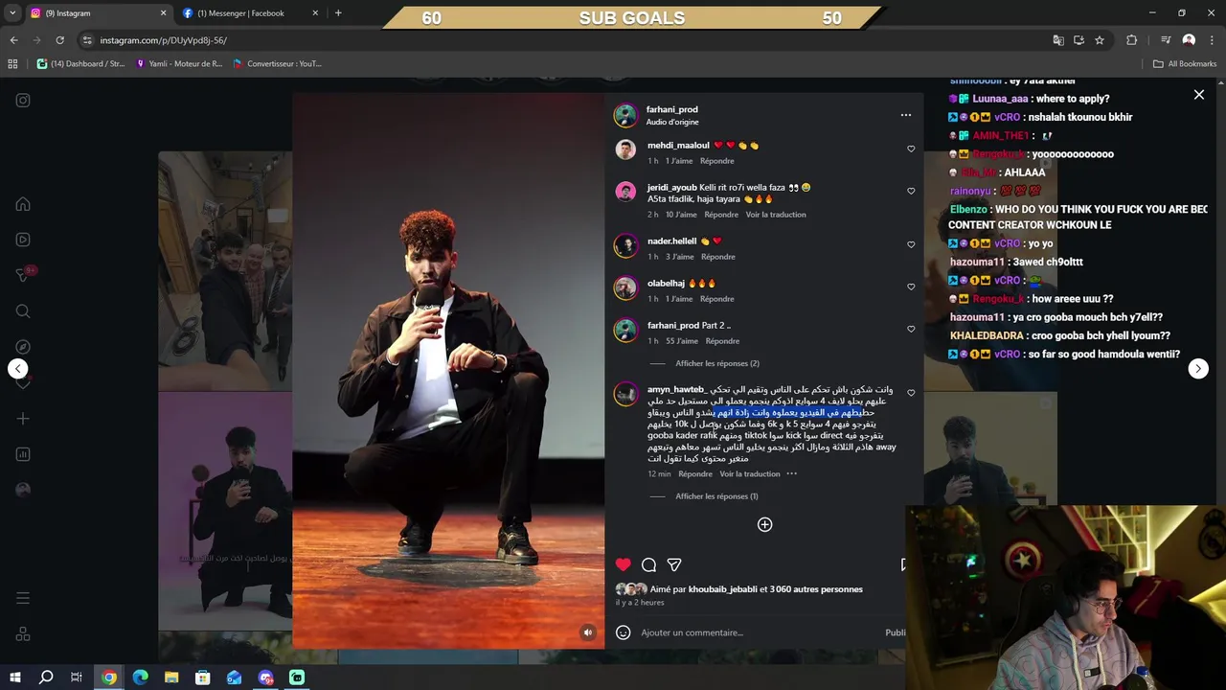The image size is (1226, 690).
Task: Like olabelhaj's comment
Action: [x=911, y=287]
